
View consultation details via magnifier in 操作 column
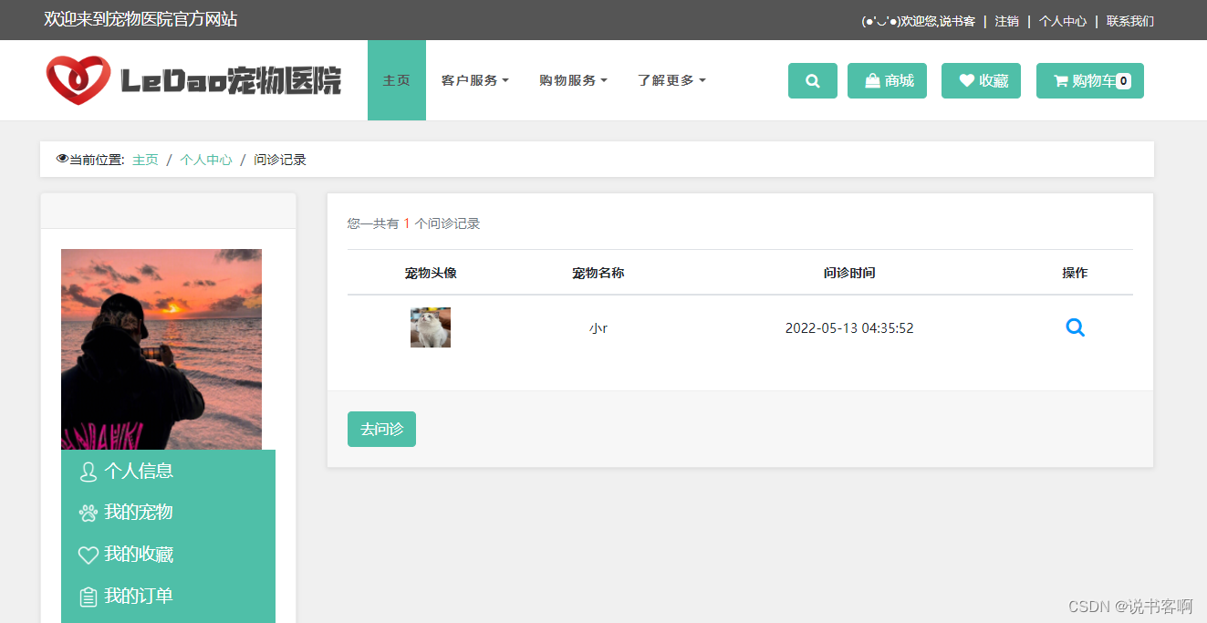(1075, 327)
